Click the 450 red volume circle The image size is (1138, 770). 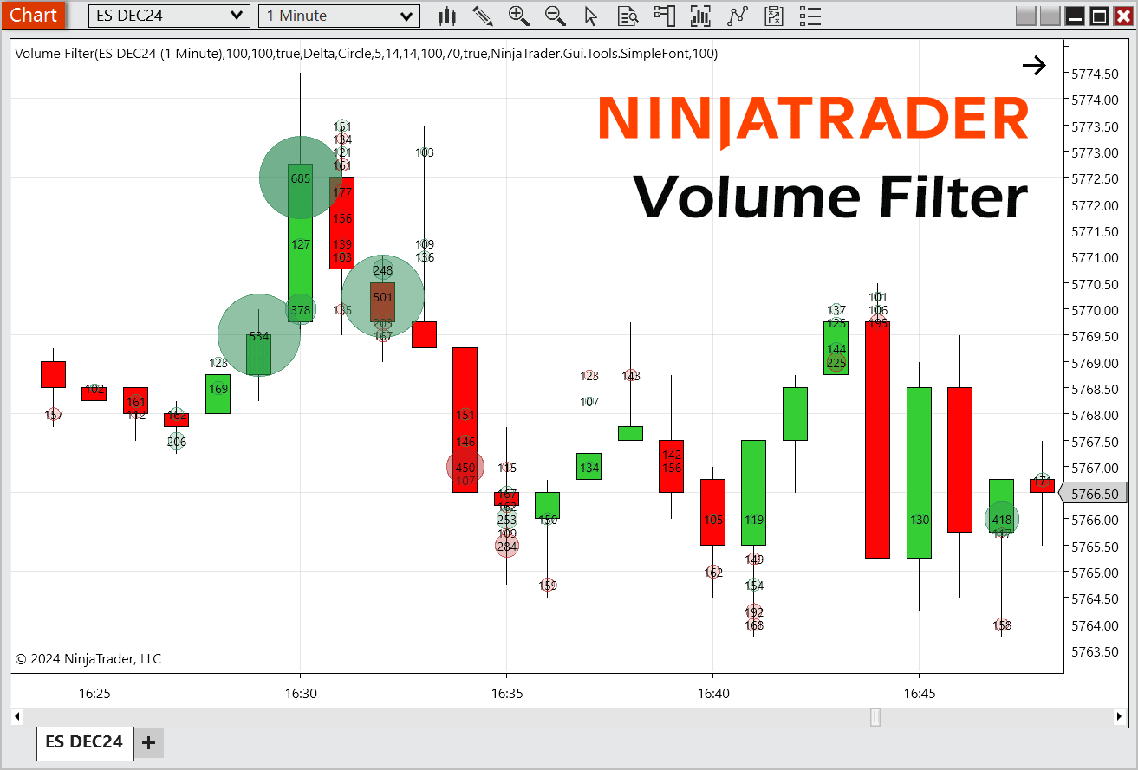point(465,468)
